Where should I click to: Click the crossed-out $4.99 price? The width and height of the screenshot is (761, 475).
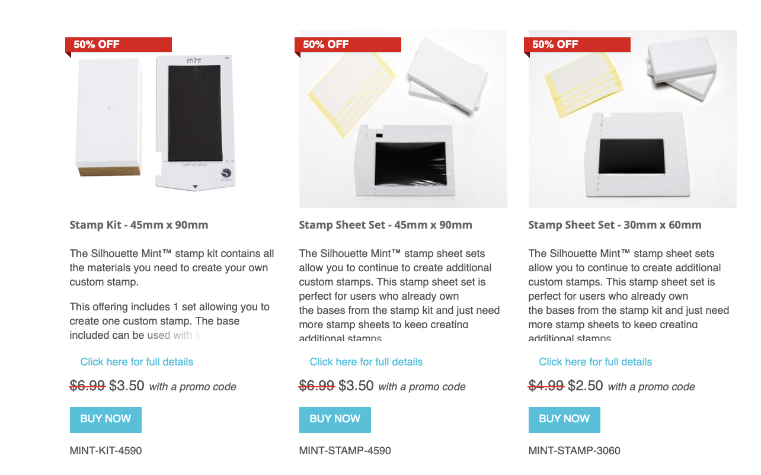545,386
